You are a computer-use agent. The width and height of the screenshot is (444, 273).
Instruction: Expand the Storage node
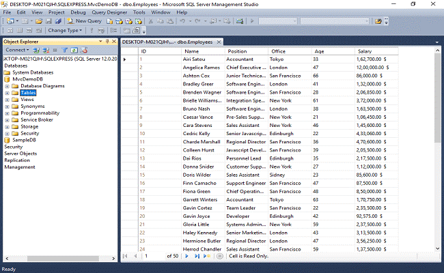(7, 127)
